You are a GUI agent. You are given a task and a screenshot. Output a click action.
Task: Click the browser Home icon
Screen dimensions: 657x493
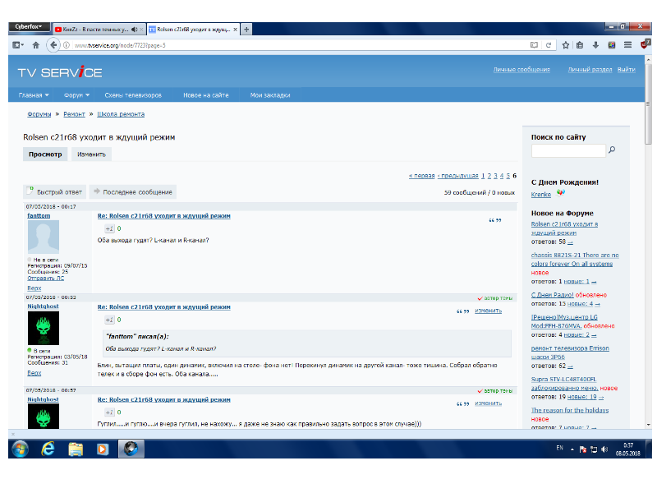[x=35, y=45]
